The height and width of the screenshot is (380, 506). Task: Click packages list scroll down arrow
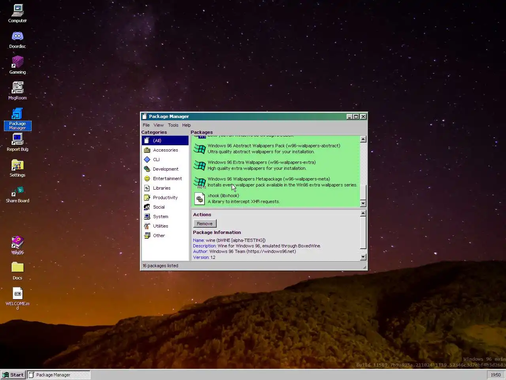[x=363, y=203]
